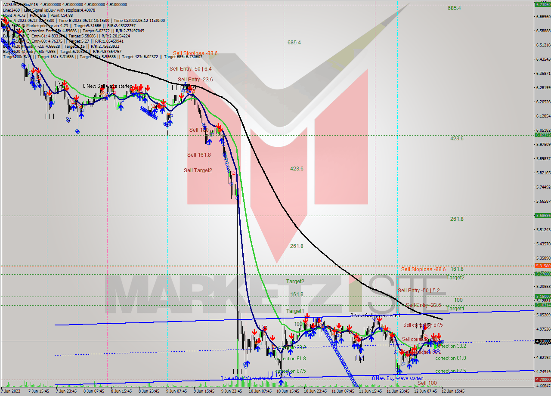Viewport: 551px width, 396px height.
Task: Click the 'Target 423: 6.02372' text in info line
Action: [142, 56]
